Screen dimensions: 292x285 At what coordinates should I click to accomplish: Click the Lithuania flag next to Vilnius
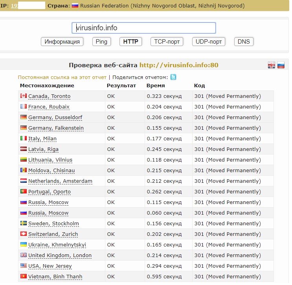[x=24, y=160]
